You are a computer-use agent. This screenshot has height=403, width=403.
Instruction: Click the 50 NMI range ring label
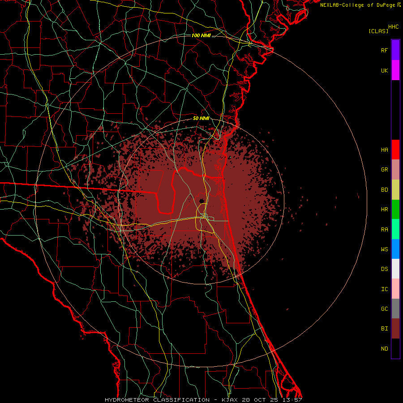[x=201, y=119]
